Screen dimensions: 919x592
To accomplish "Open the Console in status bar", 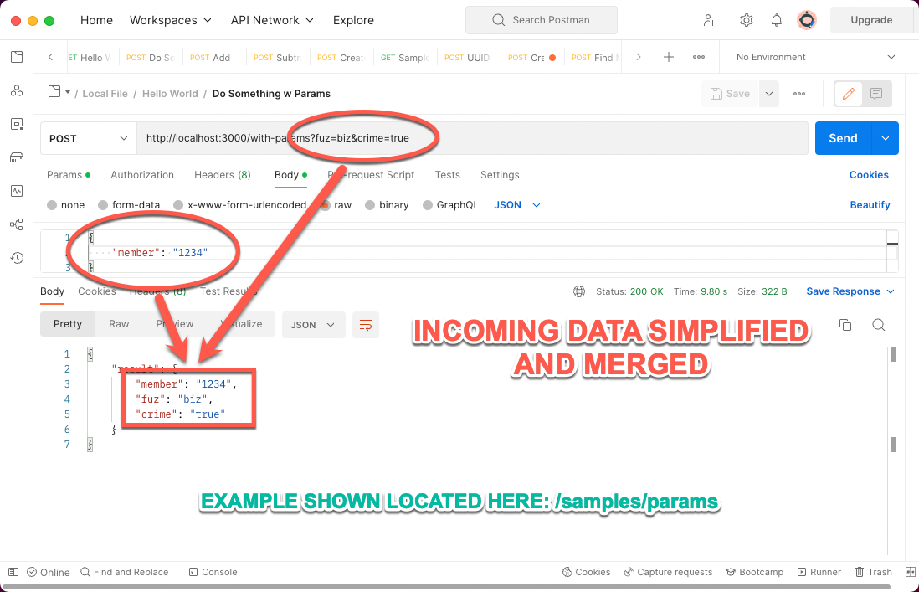I will tap(213, 572).
